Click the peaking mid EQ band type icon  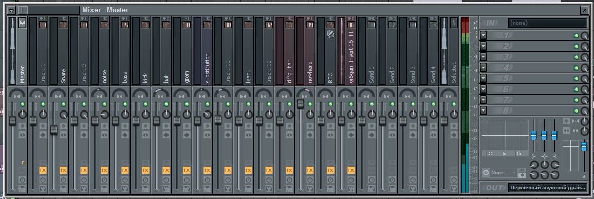pos(544,156)
